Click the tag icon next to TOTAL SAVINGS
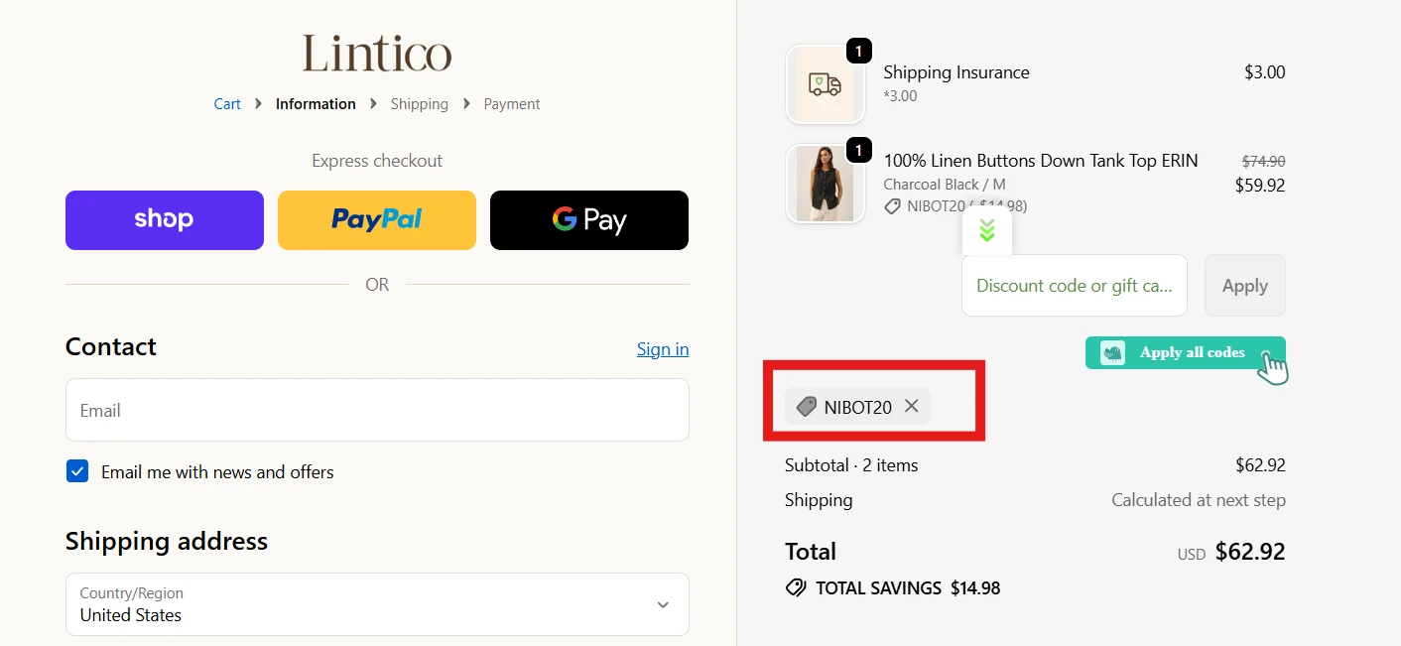 [796, 587]
